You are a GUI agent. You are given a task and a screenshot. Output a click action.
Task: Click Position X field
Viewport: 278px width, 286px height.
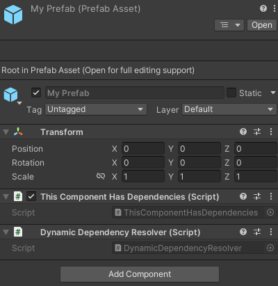pyautogui.click(x=143, y=148)
